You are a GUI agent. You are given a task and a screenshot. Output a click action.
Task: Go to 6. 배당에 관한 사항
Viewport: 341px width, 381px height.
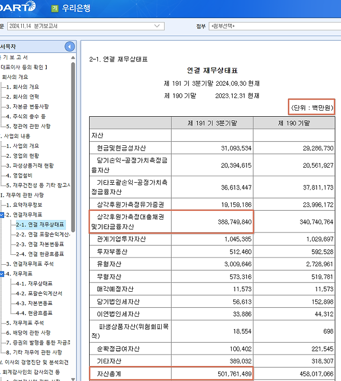[28, 332]
